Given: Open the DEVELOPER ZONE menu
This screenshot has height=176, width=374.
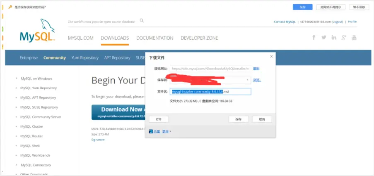Looking at the screenshot, I should point(199,38).
